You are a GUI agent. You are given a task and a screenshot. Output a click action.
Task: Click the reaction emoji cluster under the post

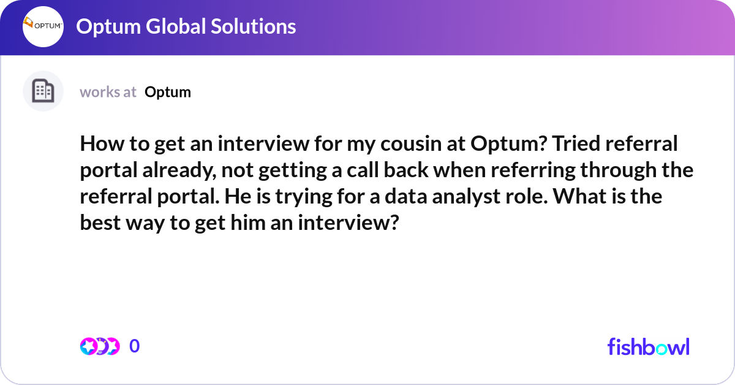click(x=100, y=346)
